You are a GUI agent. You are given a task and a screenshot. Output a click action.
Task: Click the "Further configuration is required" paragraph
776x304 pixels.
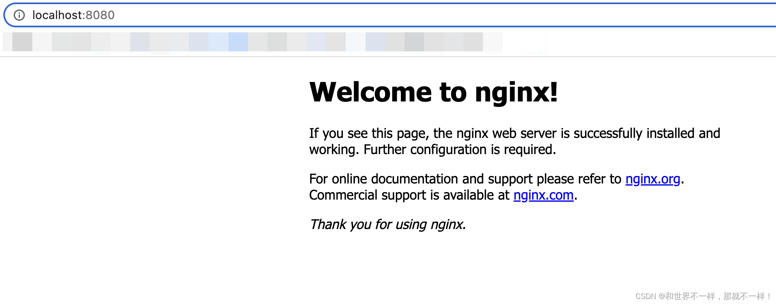514,141
